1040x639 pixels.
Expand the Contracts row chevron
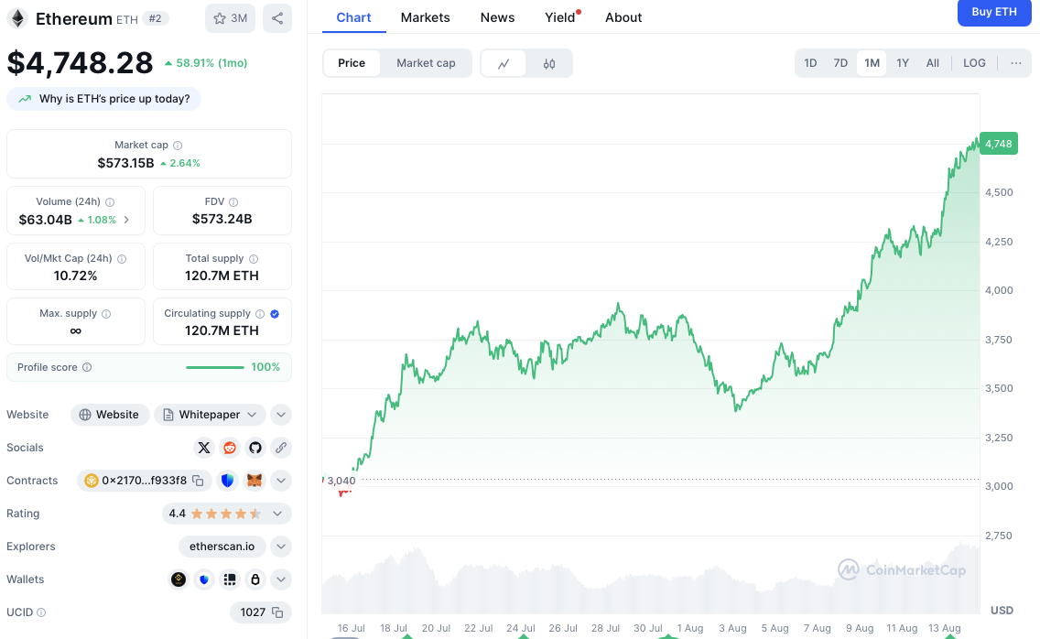pyautogui.click(x=281, y=481)
